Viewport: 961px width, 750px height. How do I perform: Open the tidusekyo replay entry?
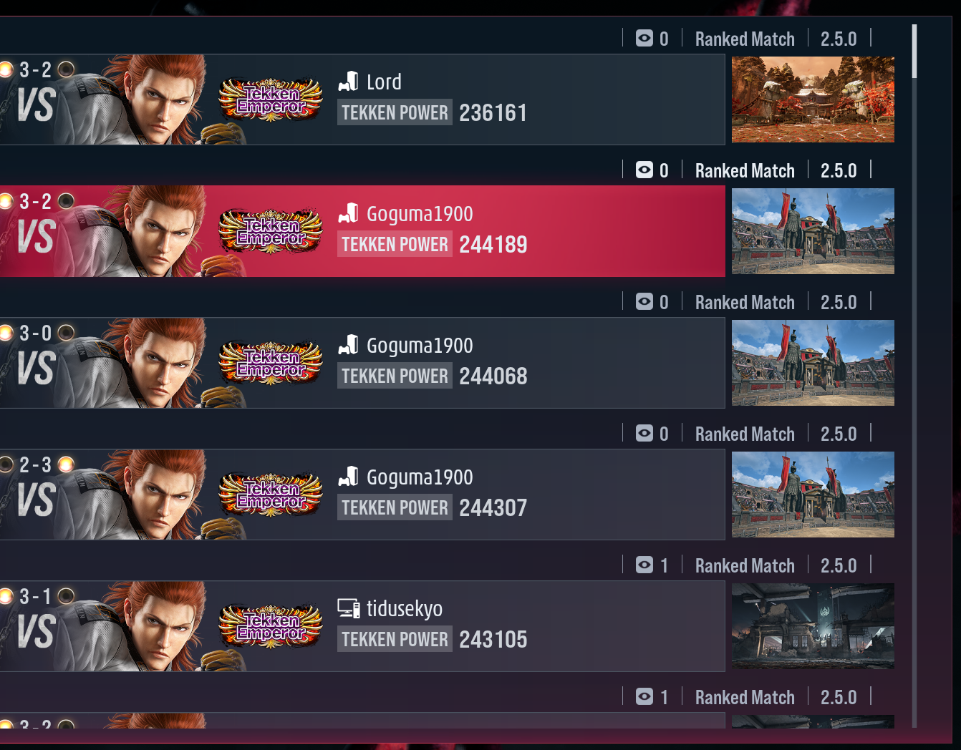coord(362,626)
